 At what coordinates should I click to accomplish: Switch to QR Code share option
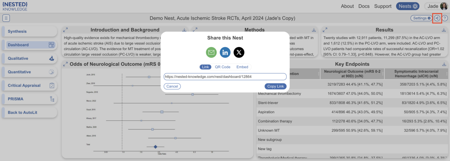coord(222,67)
